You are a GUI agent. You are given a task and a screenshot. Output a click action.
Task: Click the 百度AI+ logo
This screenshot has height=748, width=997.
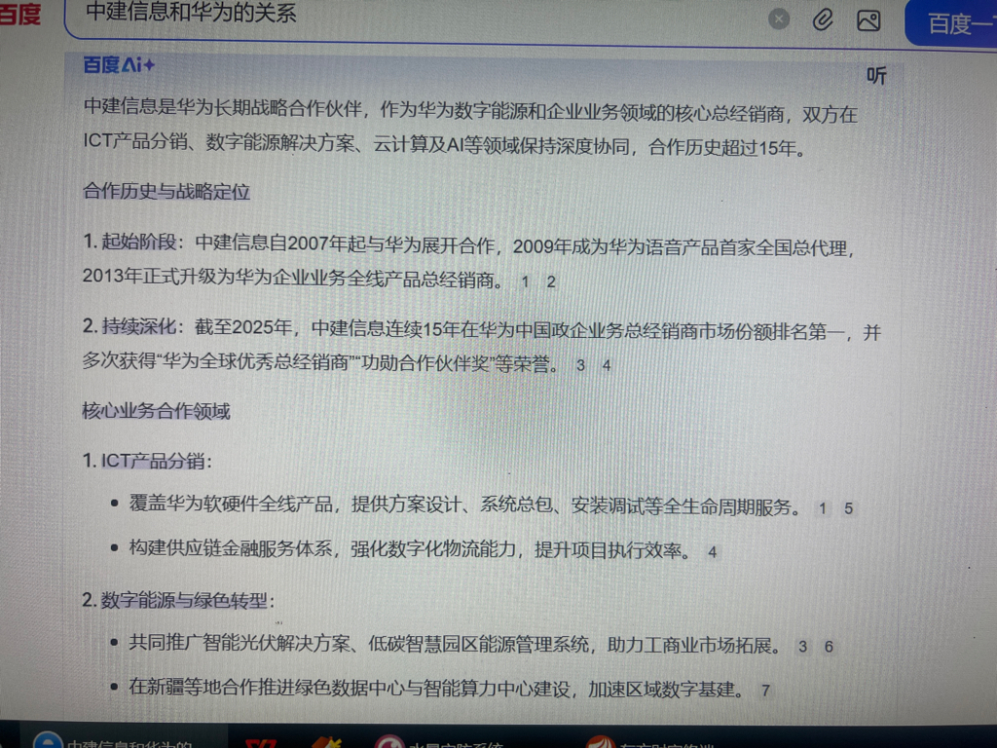click(x=119, y=65)
